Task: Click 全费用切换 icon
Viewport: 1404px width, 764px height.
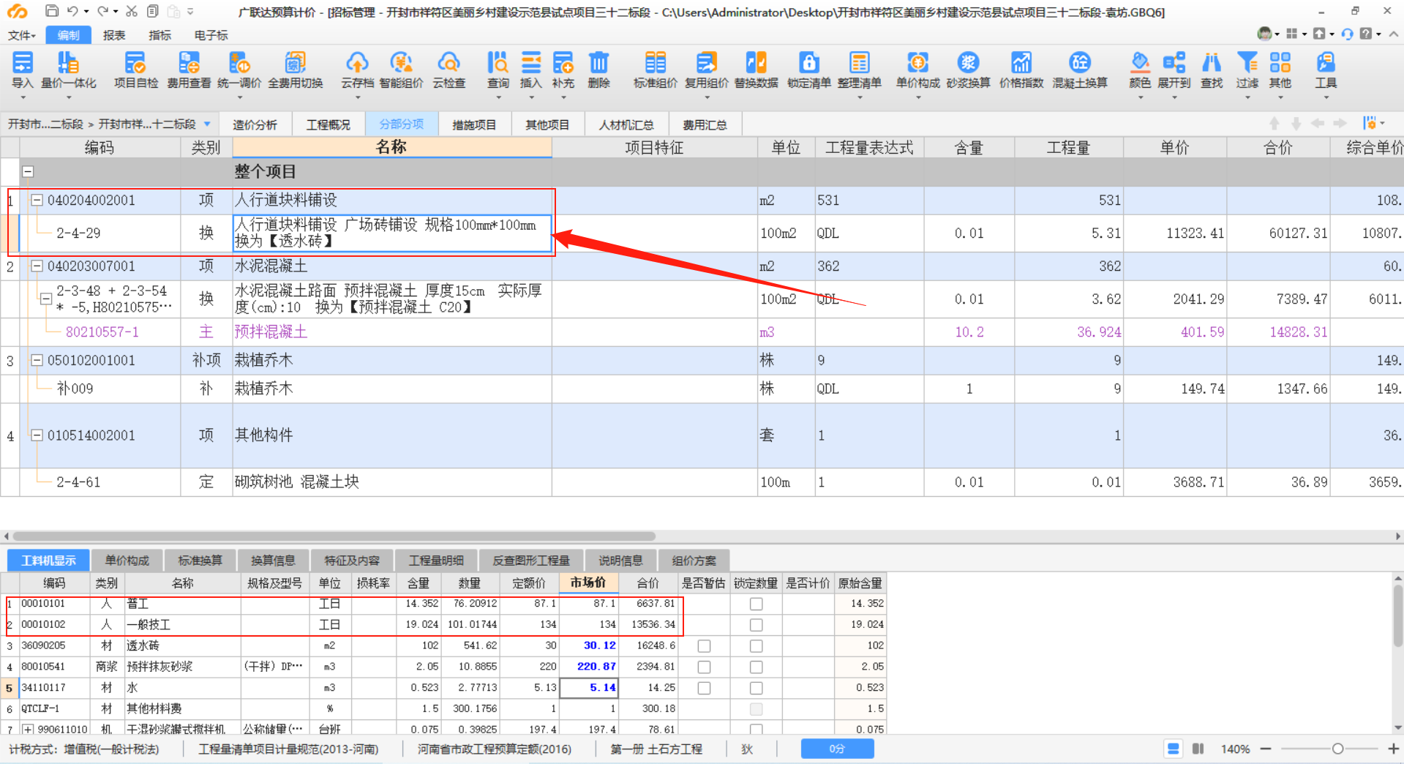Action: [x=296, y=70]
